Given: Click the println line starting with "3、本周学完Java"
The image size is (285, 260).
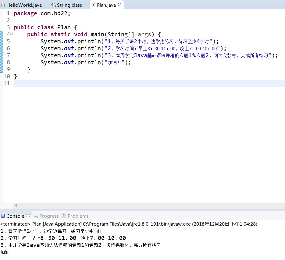Looking at the screenshot, I should (x=159, y=55).
